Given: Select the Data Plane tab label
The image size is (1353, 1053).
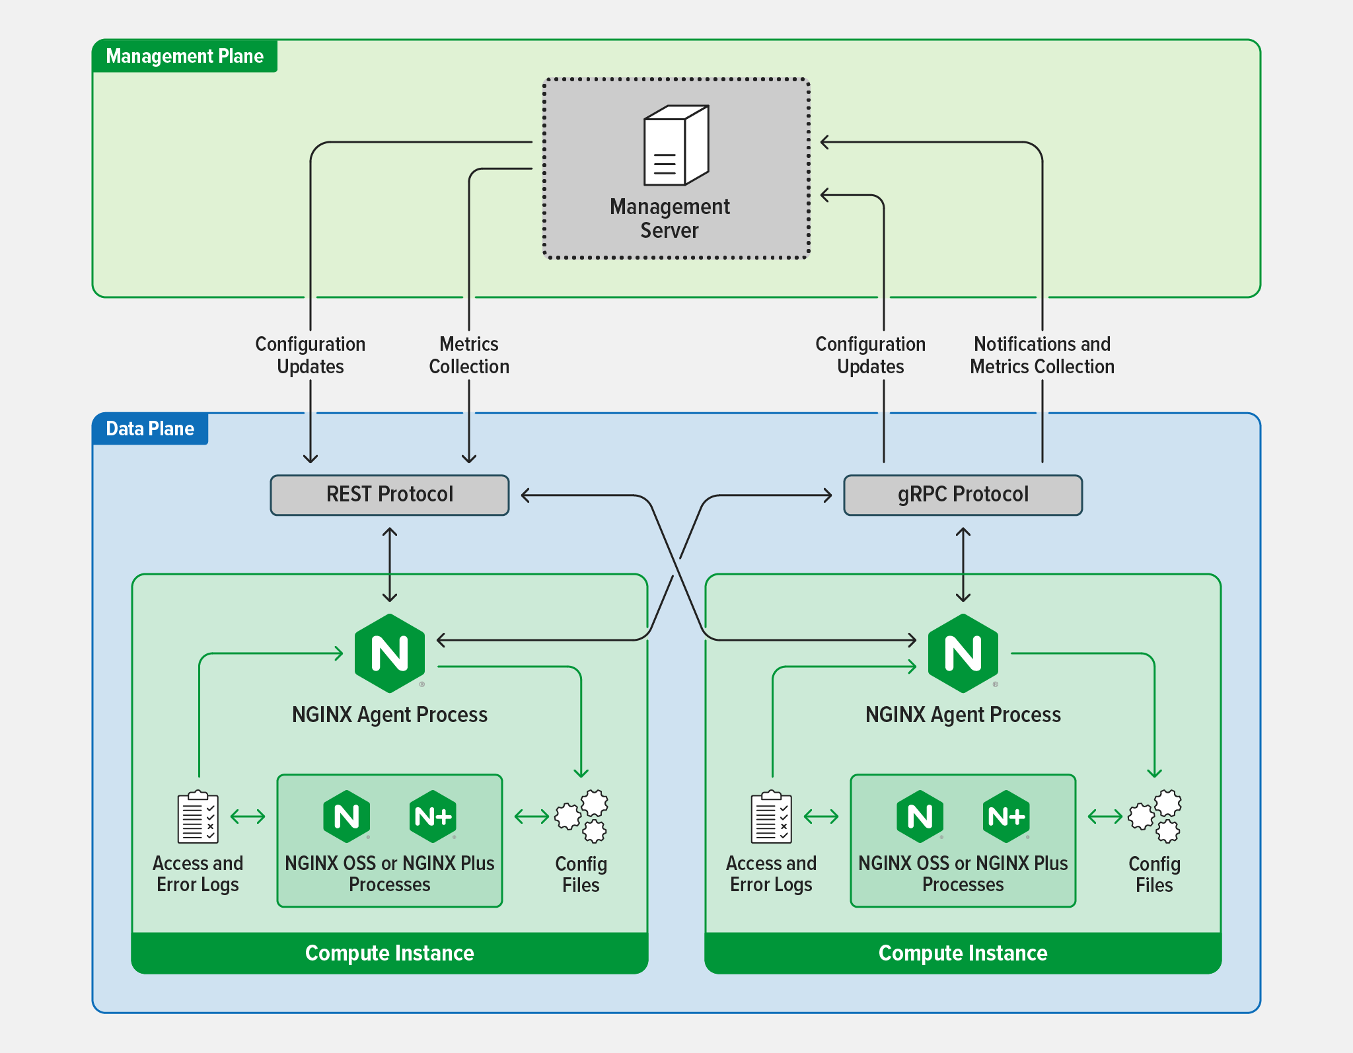Looking at the screenshot, I should pyautogui.click(x=150, y=429).
